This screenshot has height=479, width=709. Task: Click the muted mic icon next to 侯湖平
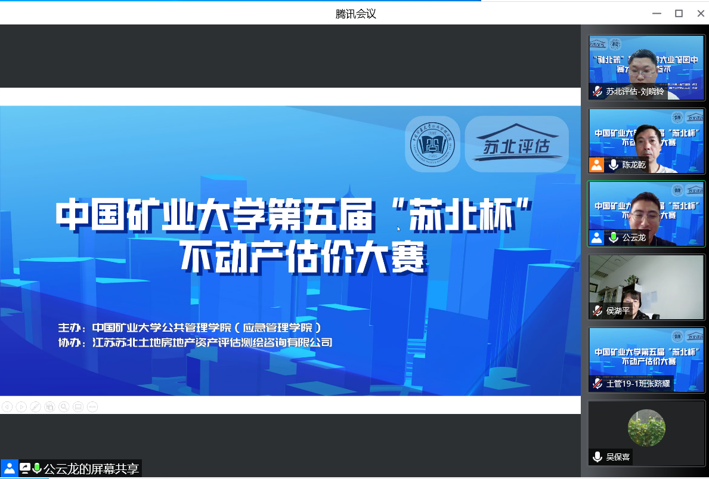click(x=597, y=311)
